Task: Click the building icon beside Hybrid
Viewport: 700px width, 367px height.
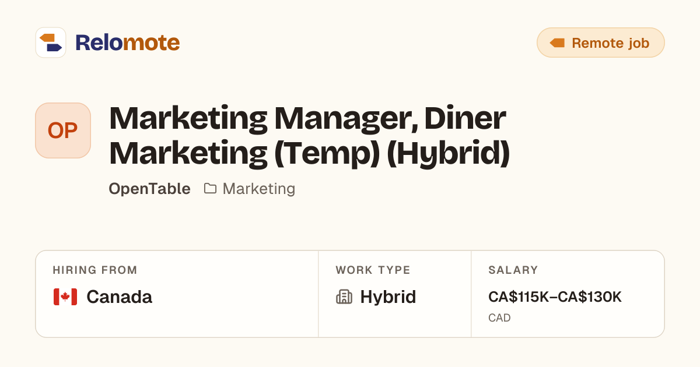Action: pyautogui.click(x=344, y=297)
